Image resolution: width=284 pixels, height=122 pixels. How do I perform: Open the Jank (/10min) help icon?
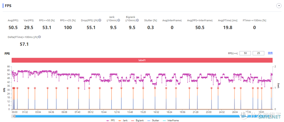(x=119, y=20)
